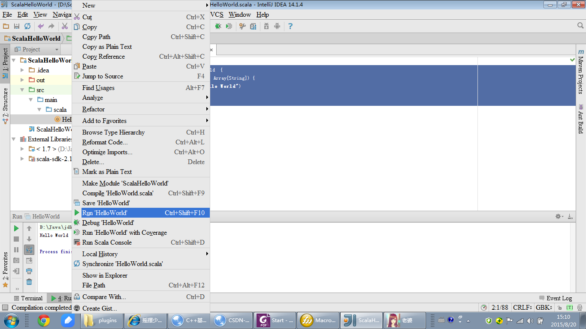The image size is (586, 329).
Task: Open Project Structure toolbar icon
Action: coord(253,26)
